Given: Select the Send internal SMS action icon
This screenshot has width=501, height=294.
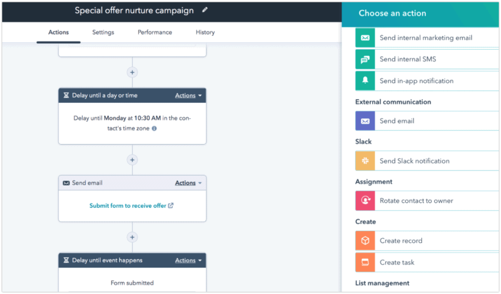Looking at the screenshot, I should [365, 59].
